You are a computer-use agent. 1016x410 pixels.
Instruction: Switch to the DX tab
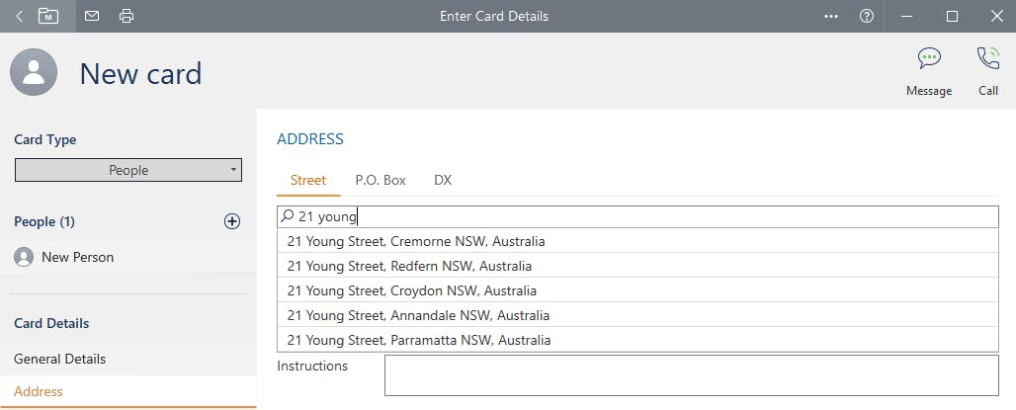[443, 180]
